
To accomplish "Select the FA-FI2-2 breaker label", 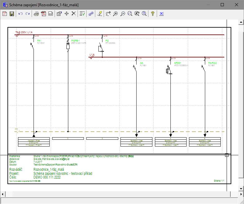I will pyautogui.click(x=212, y=63).
